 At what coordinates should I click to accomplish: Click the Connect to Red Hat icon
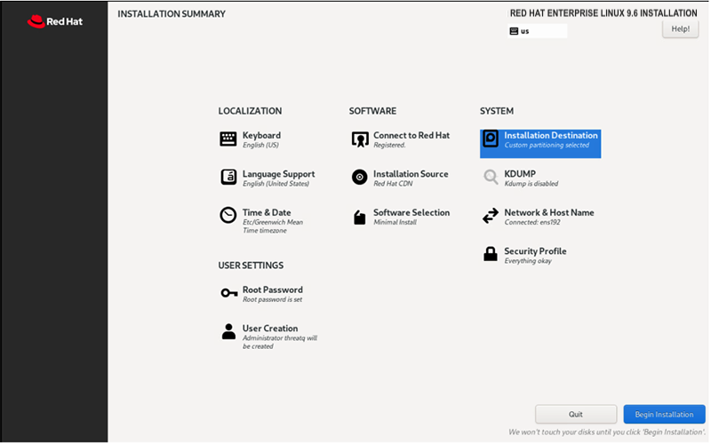tap(359, 139)
